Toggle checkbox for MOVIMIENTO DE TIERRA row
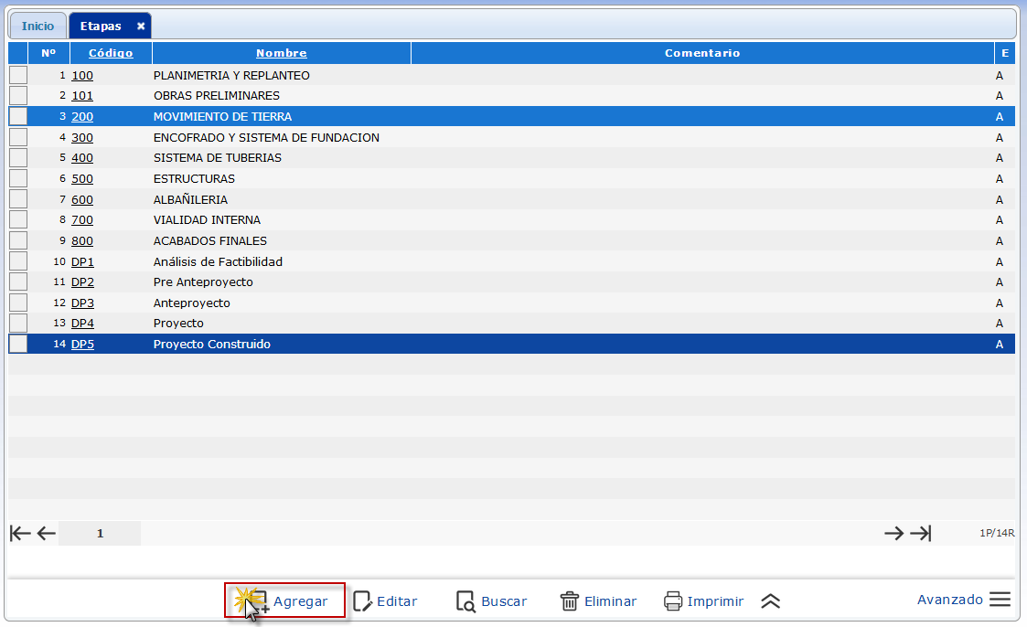This screenshot has height=627, width=1027. pos(18,116)
